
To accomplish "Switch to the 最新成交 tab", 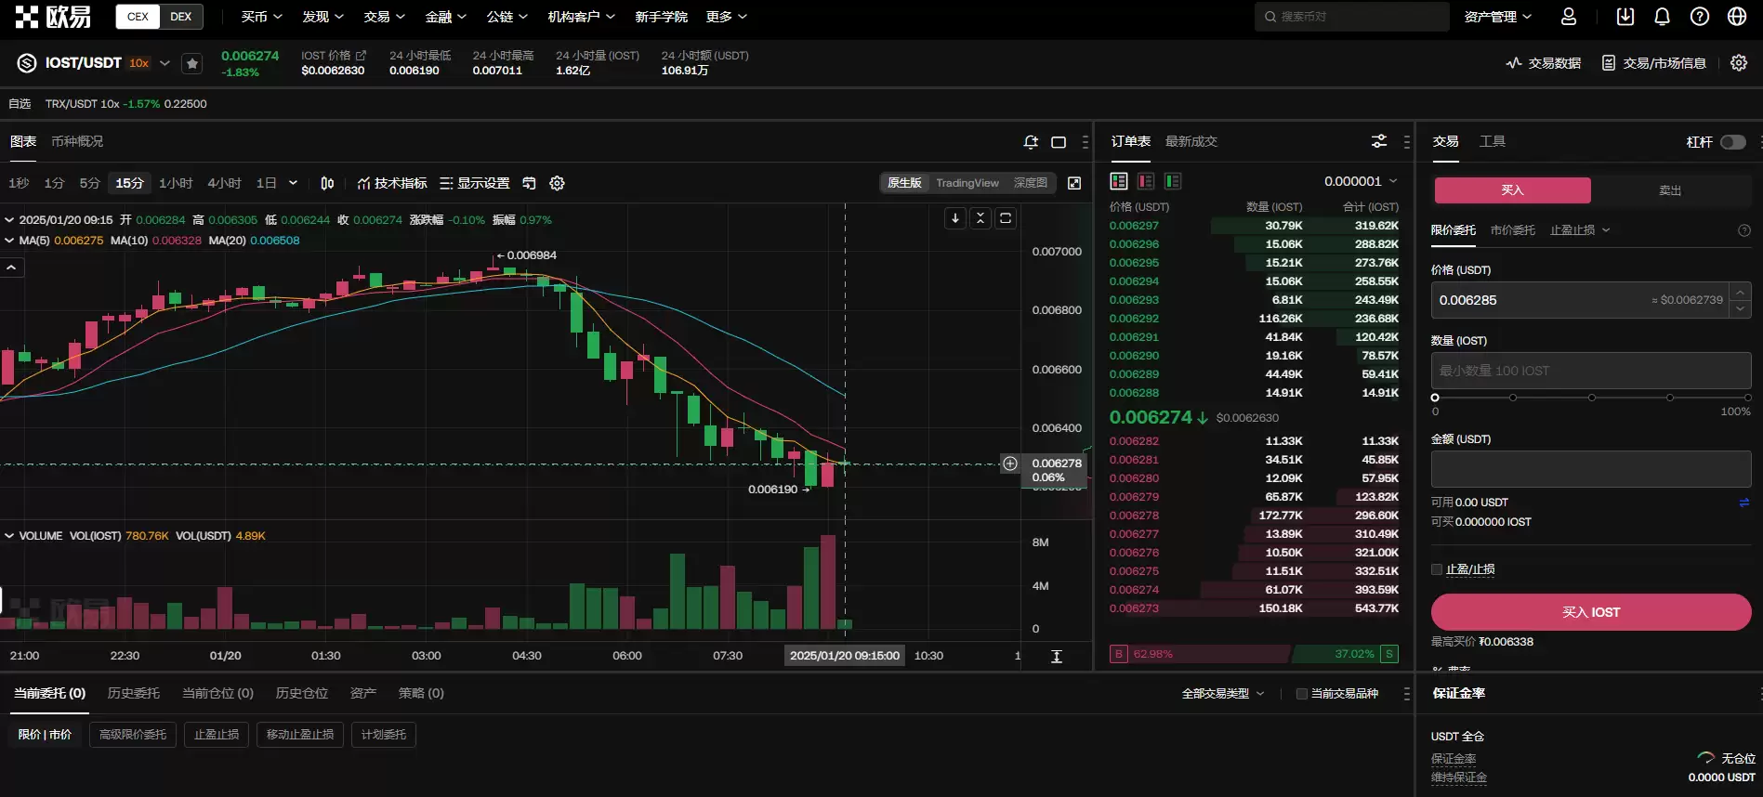I will pyautogui.click(x=1191, y=141).
